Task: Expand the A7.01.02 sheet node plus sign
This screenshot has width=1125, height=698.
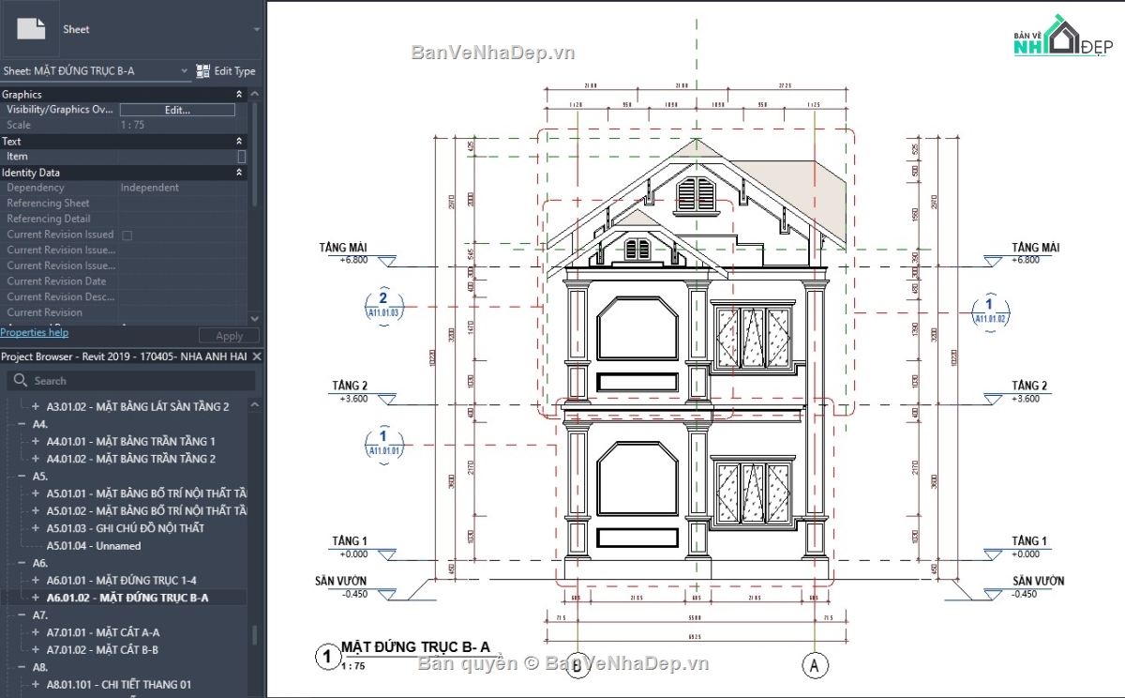Action: point(37,650)
